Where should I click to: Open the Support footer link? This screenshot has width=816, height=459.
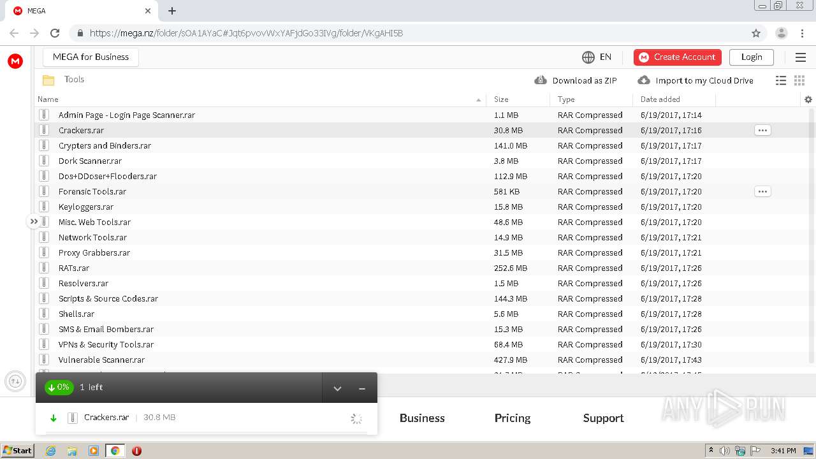click(603, 418)
